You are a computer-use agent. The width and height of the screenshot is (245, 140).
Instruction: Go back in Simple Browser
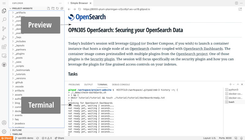69,9
